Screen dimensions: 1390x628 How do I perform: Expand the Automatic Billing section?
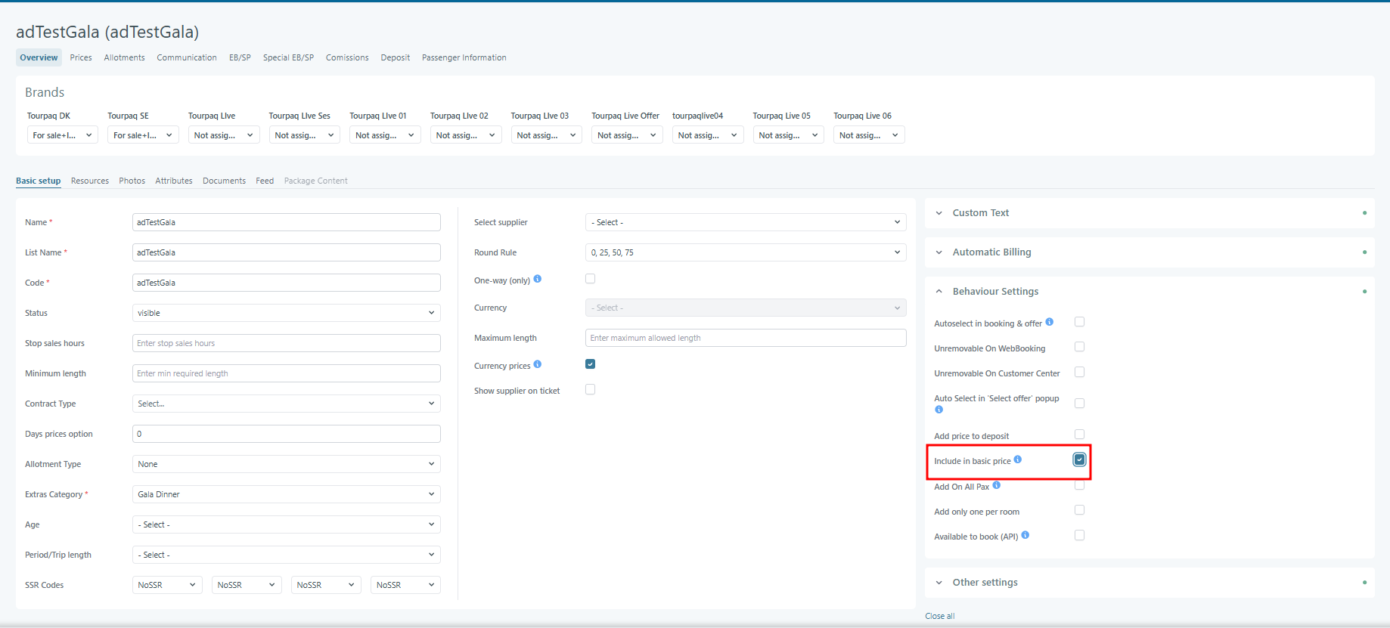(991, 252)
